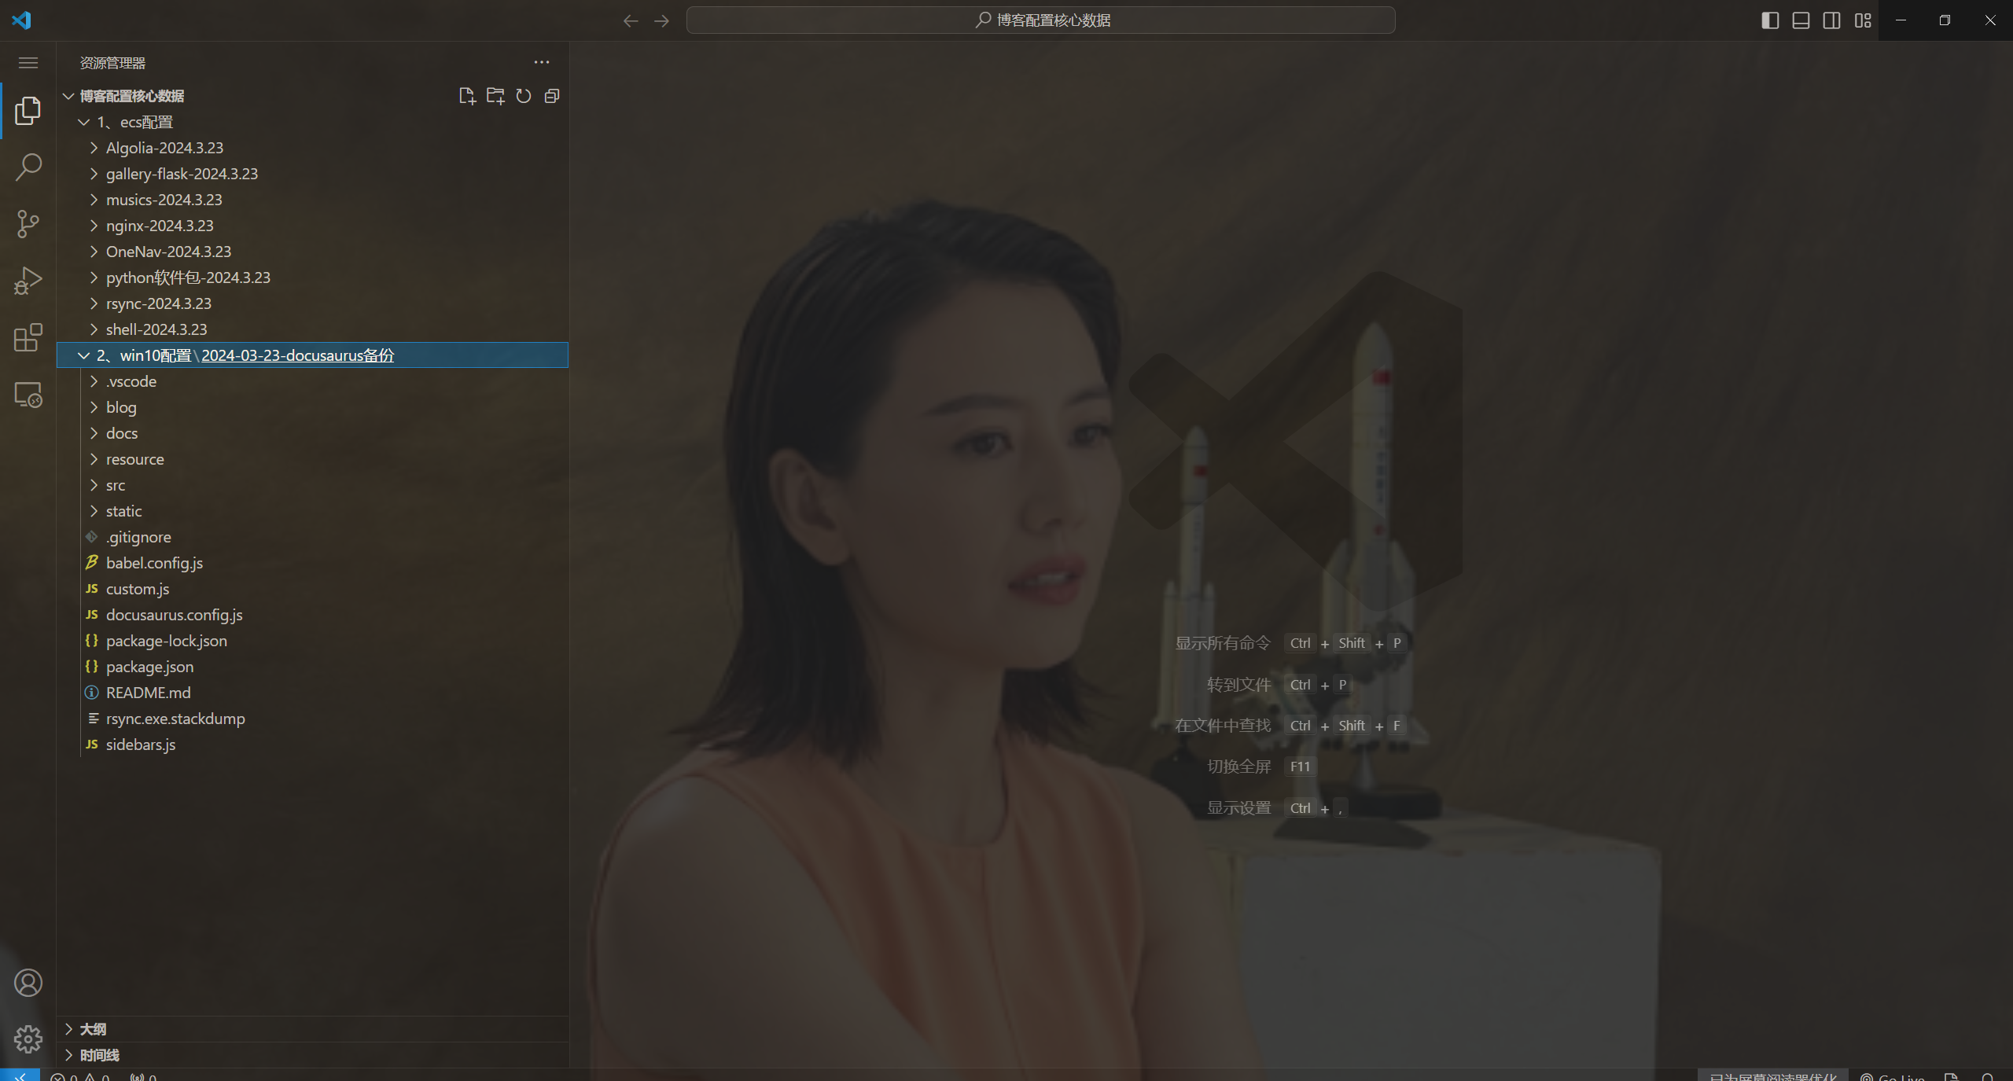Open the Search view in the Activity Bar
The height and width of the screenshot is (1081, 2013).
pos(28,167)
